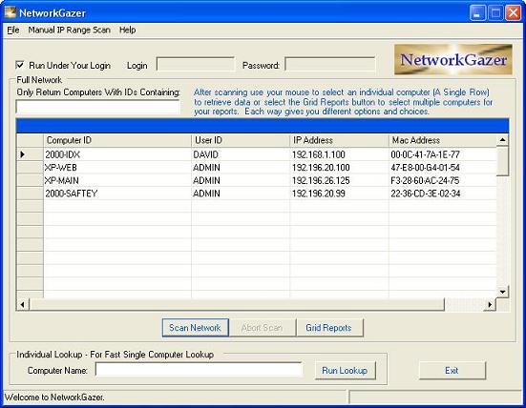Click the Password input field

[x=330, y=64]
